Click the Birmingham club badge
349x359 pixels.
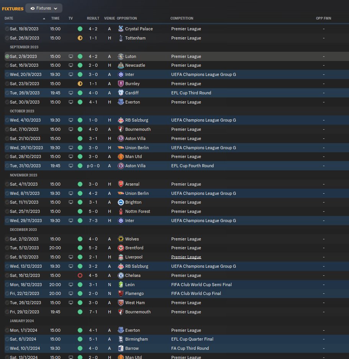coord(121,339)
